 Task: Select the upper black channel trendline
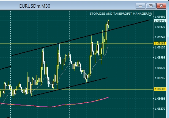tap(81, 38)
